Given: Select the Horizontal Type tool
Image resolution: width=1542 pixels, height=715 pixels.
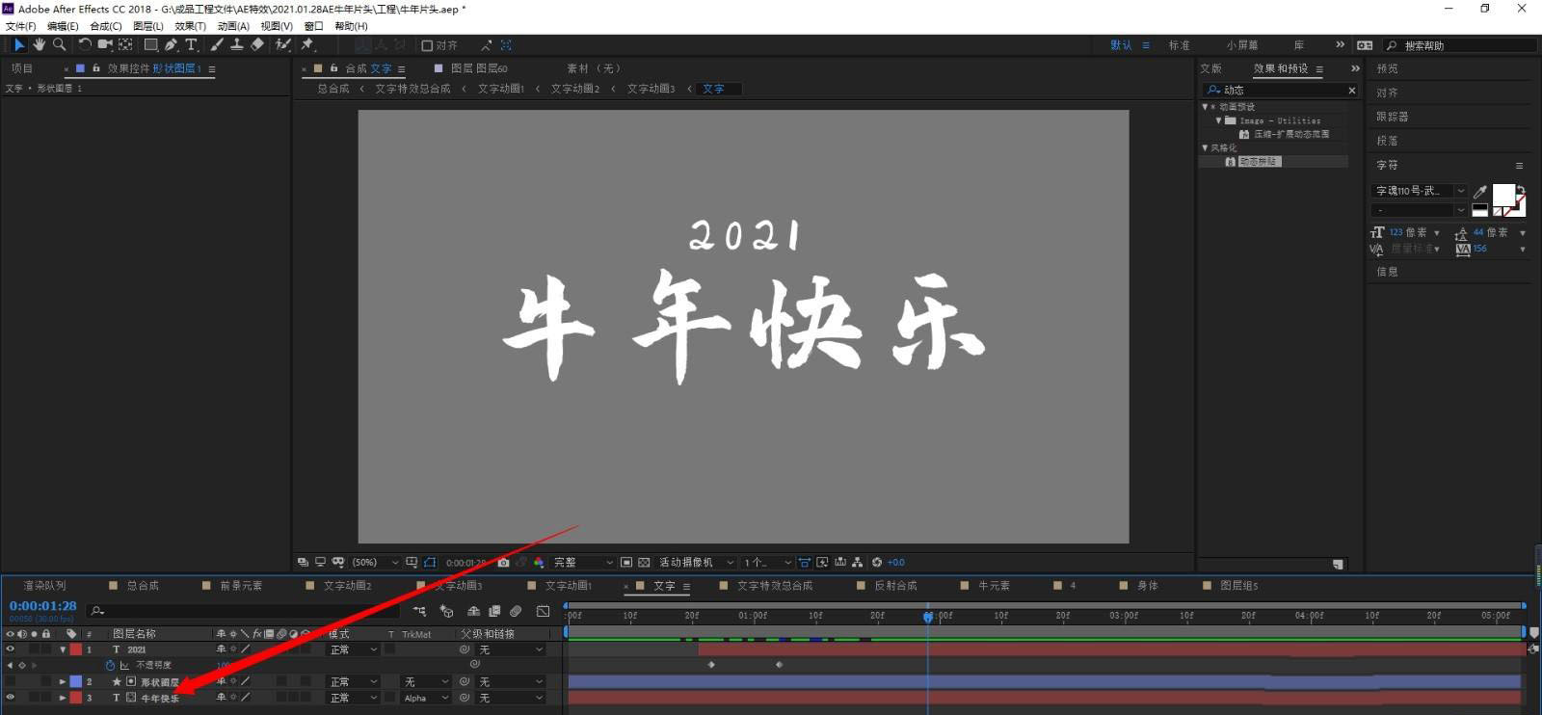Looking at the screenshot, I should coord(191,44).
